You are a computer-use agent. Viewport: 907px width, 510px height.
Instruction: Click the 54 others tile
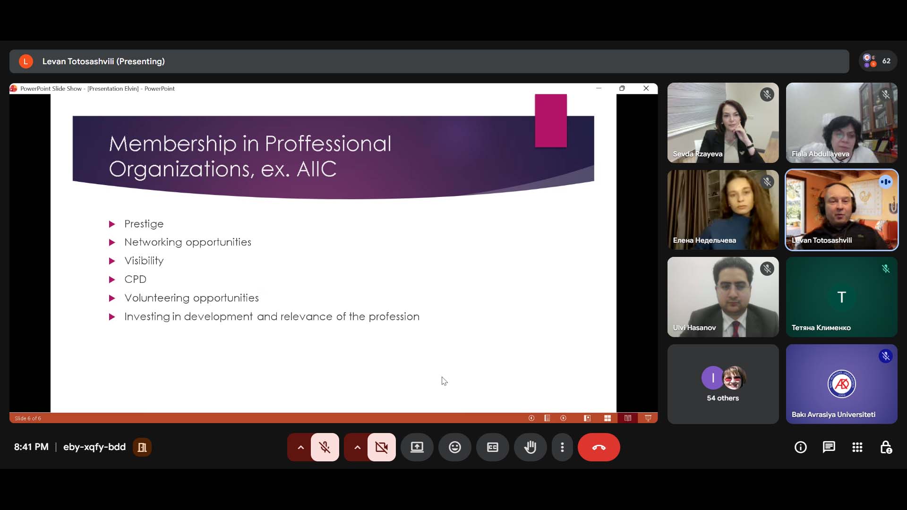tap(723, 384)
